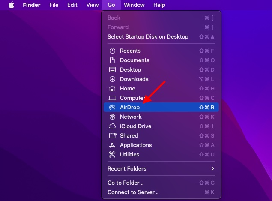Screen dimensions: 272x201
Task: Click the ⇧⌘H Home shortcut label
Action: click(x=207, y=89)
